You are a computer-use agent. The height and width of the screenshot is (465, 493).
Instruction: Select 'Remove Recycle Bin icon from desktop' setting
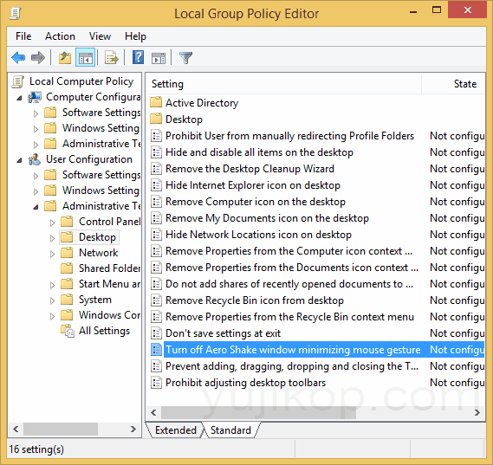point(255,300)
